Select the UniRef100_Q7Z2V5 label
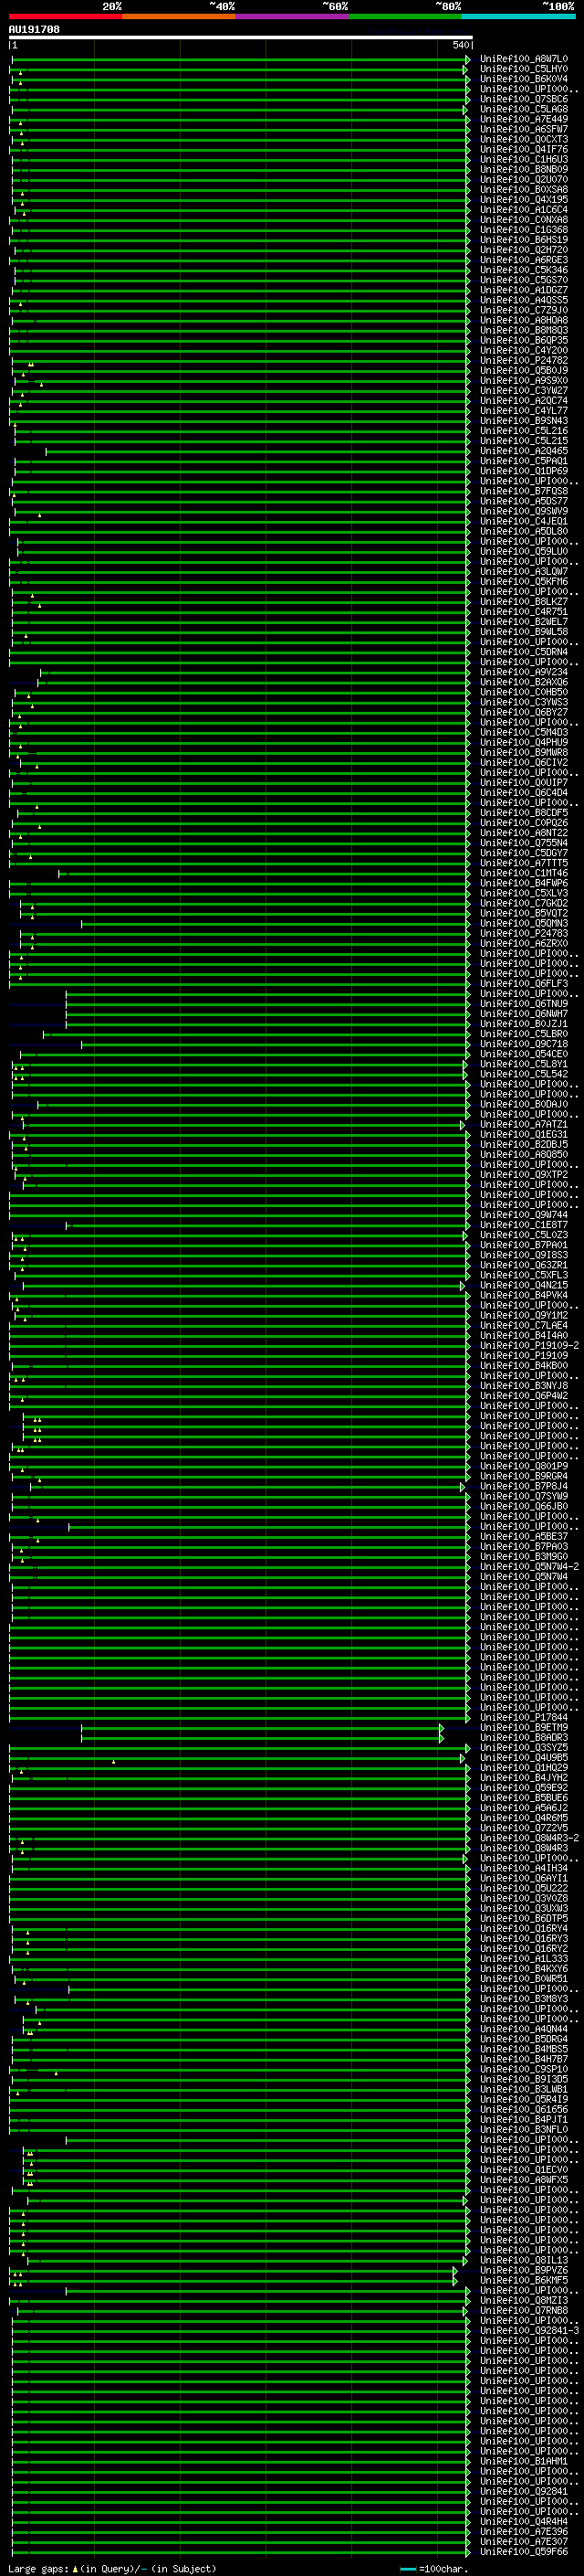Viewport: 584px width, 2576px height. point(523,1828)
